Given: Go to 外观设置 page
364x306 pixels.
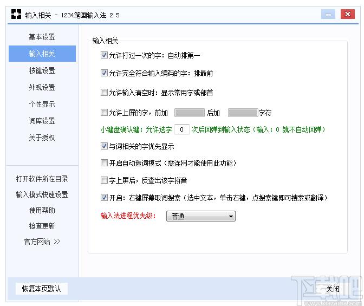Looking at the screenshot, I should (x=42, y=87).
